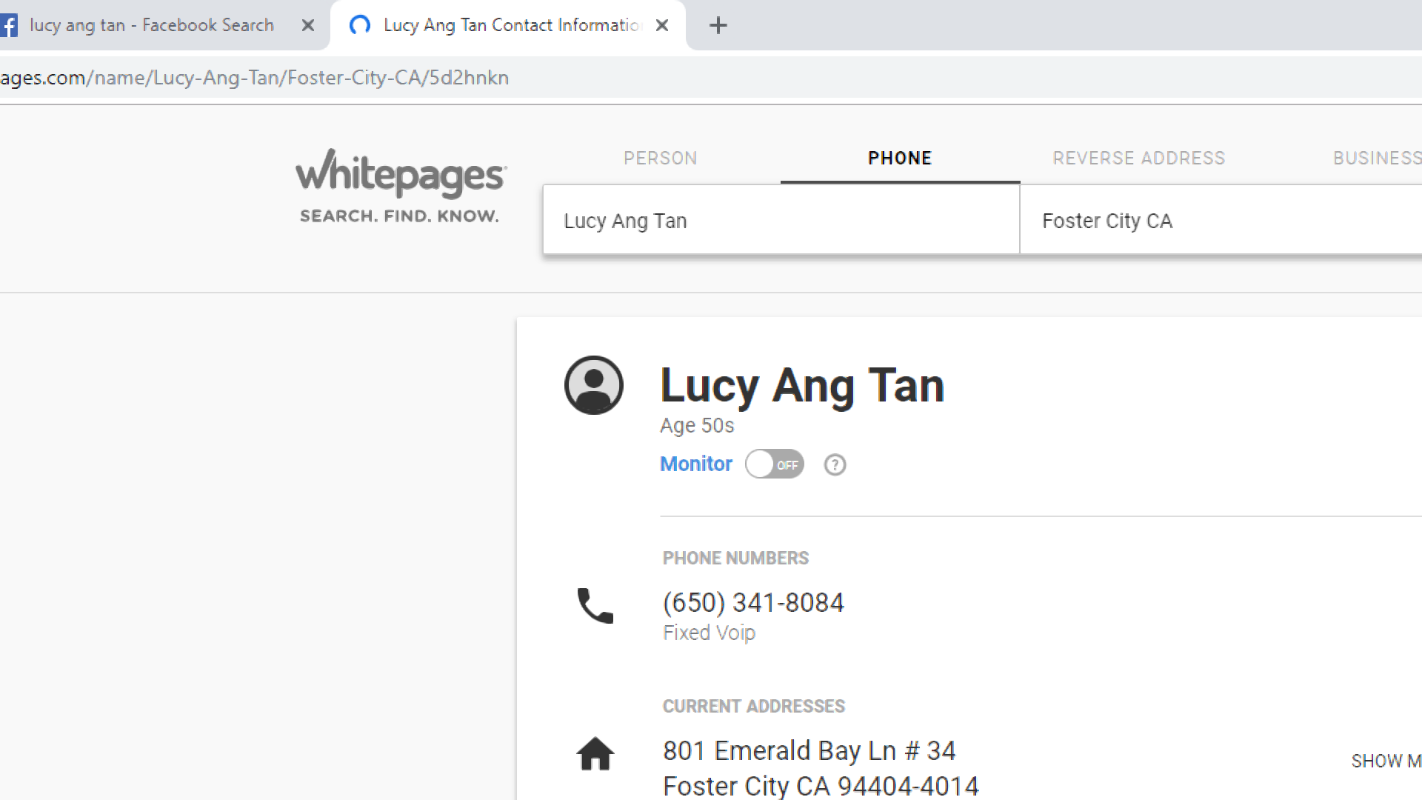Select the REVERSE ADDRESS tab
Viewport: 1422px width, 800px height.
(x=1139, y=158)
